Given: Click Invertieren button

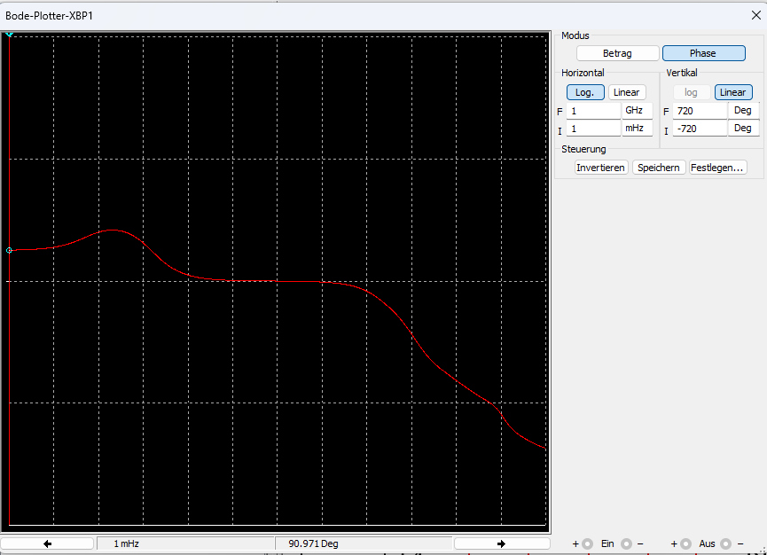Looking at the screenshot, I should [x=600, y=168].
